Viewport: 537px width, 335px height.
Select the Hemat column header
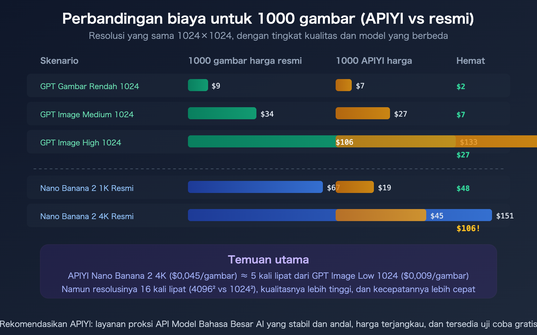[x=470, y=61]
